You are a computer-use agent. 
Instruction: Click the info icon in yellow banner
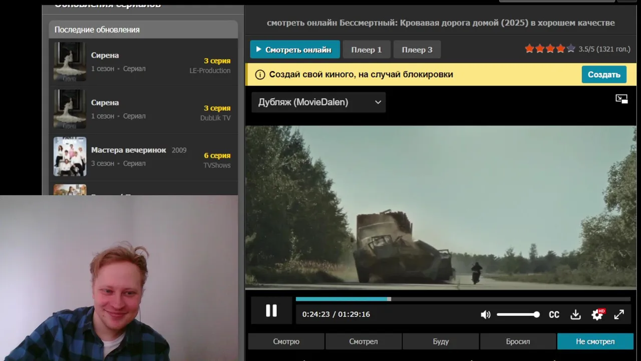[260, 75]
